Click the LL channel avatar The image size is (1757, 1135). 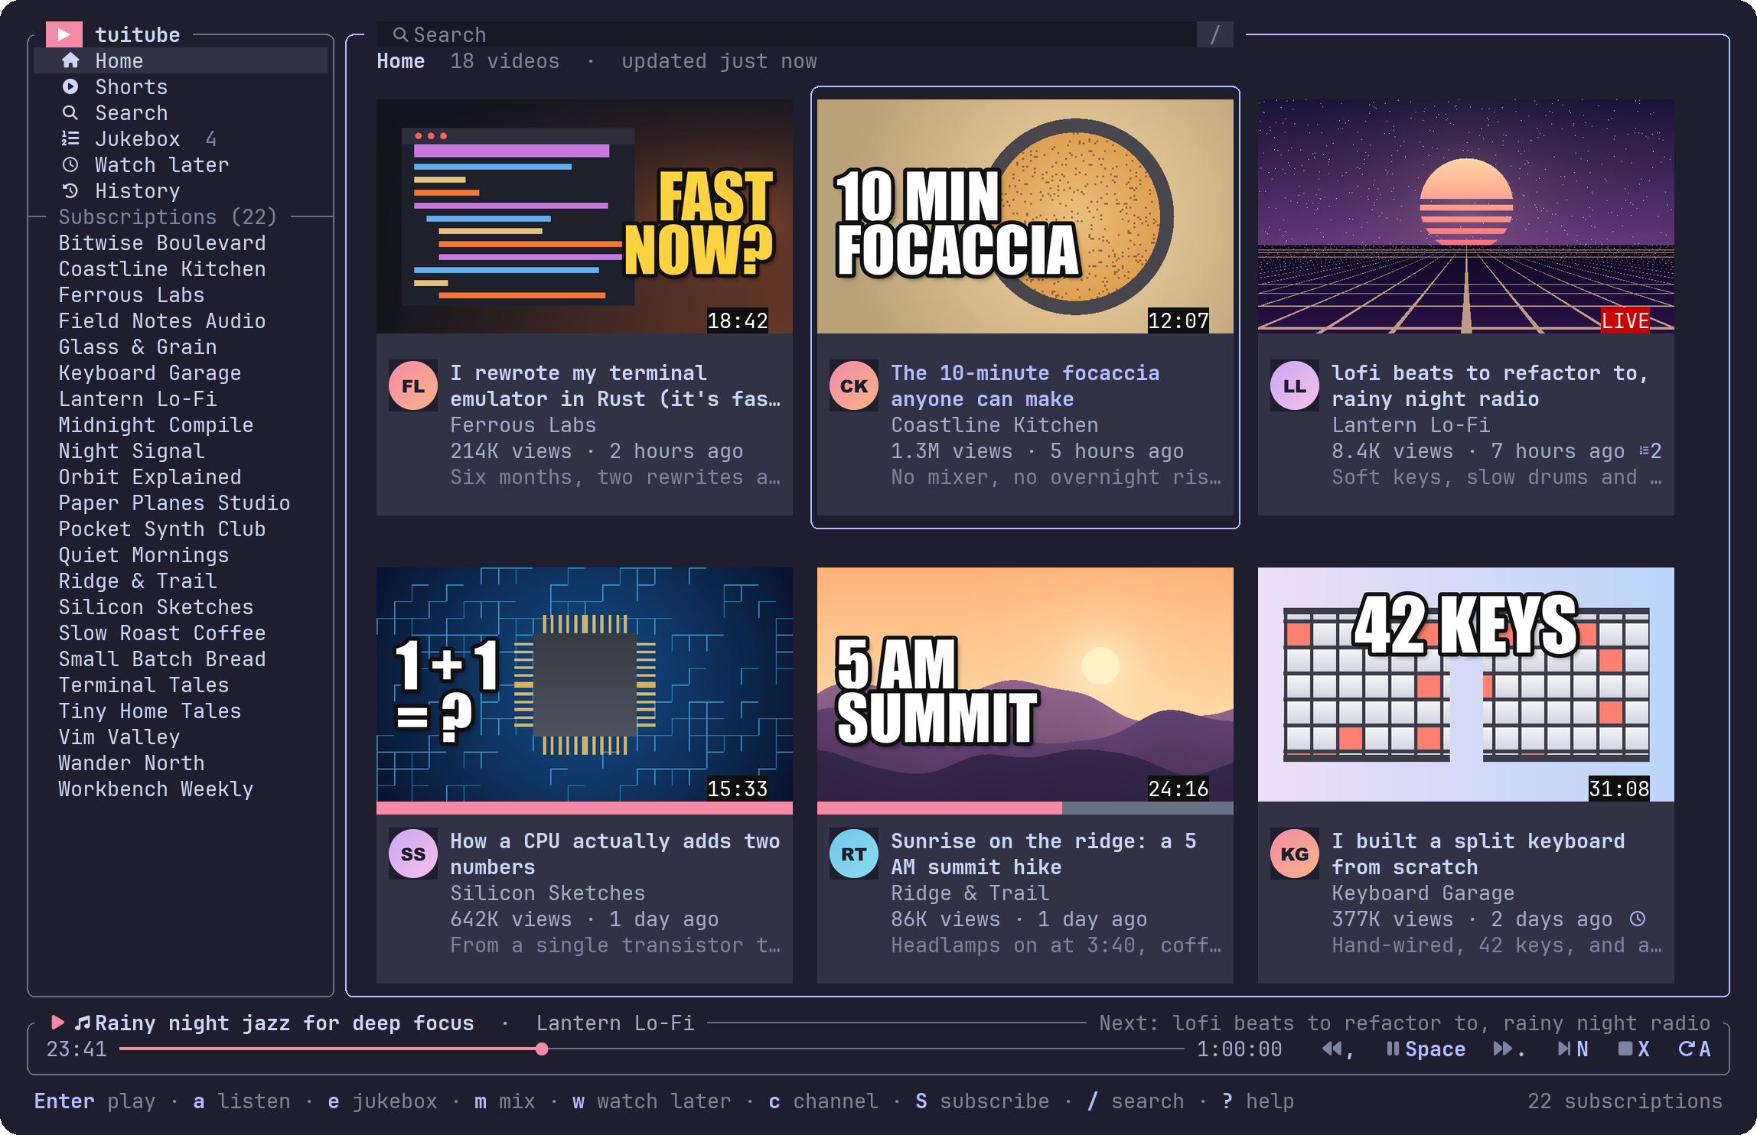(1295, 386)
